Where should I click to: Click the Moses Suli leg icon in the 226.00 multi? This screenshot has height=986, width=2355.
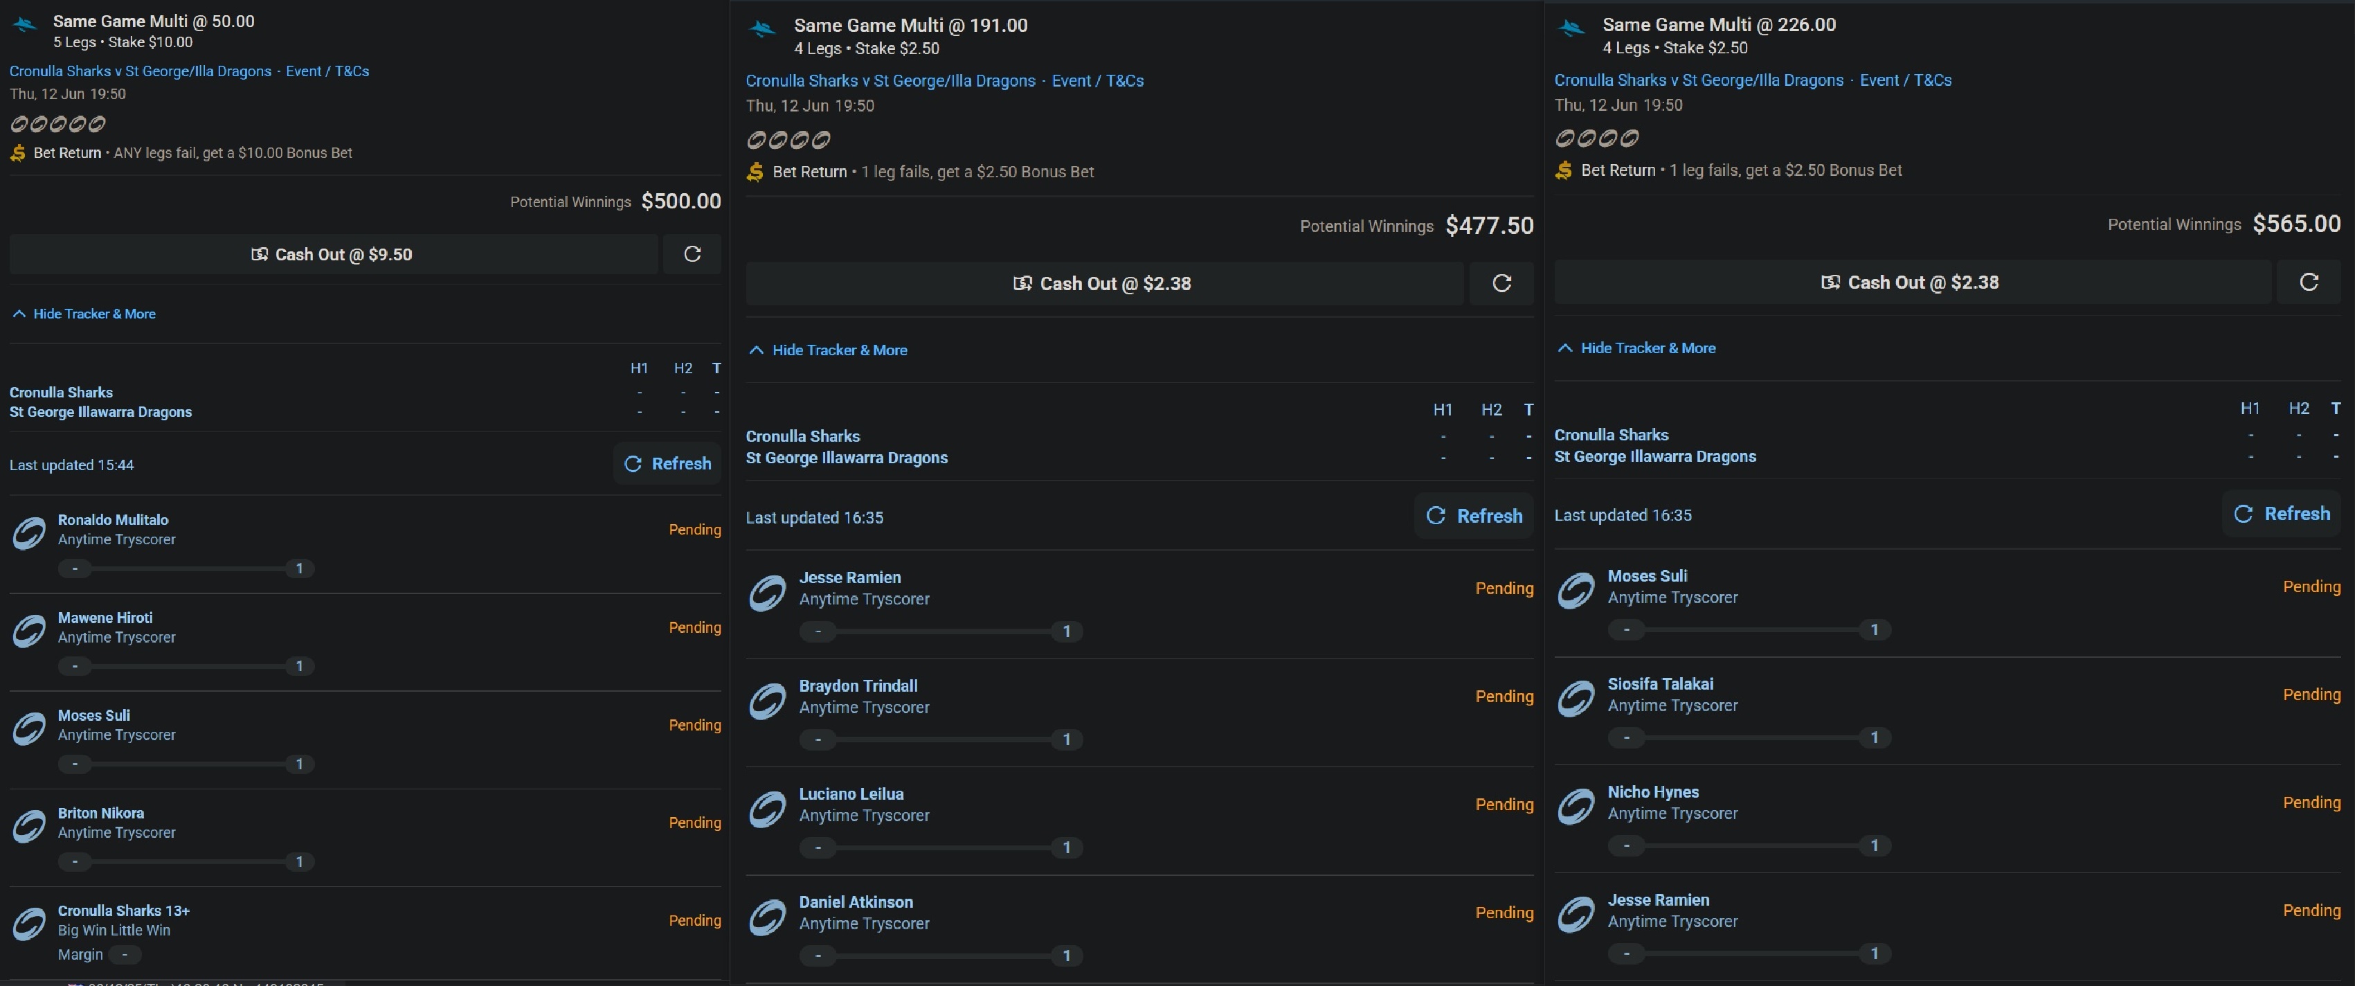coord(1576,591)
